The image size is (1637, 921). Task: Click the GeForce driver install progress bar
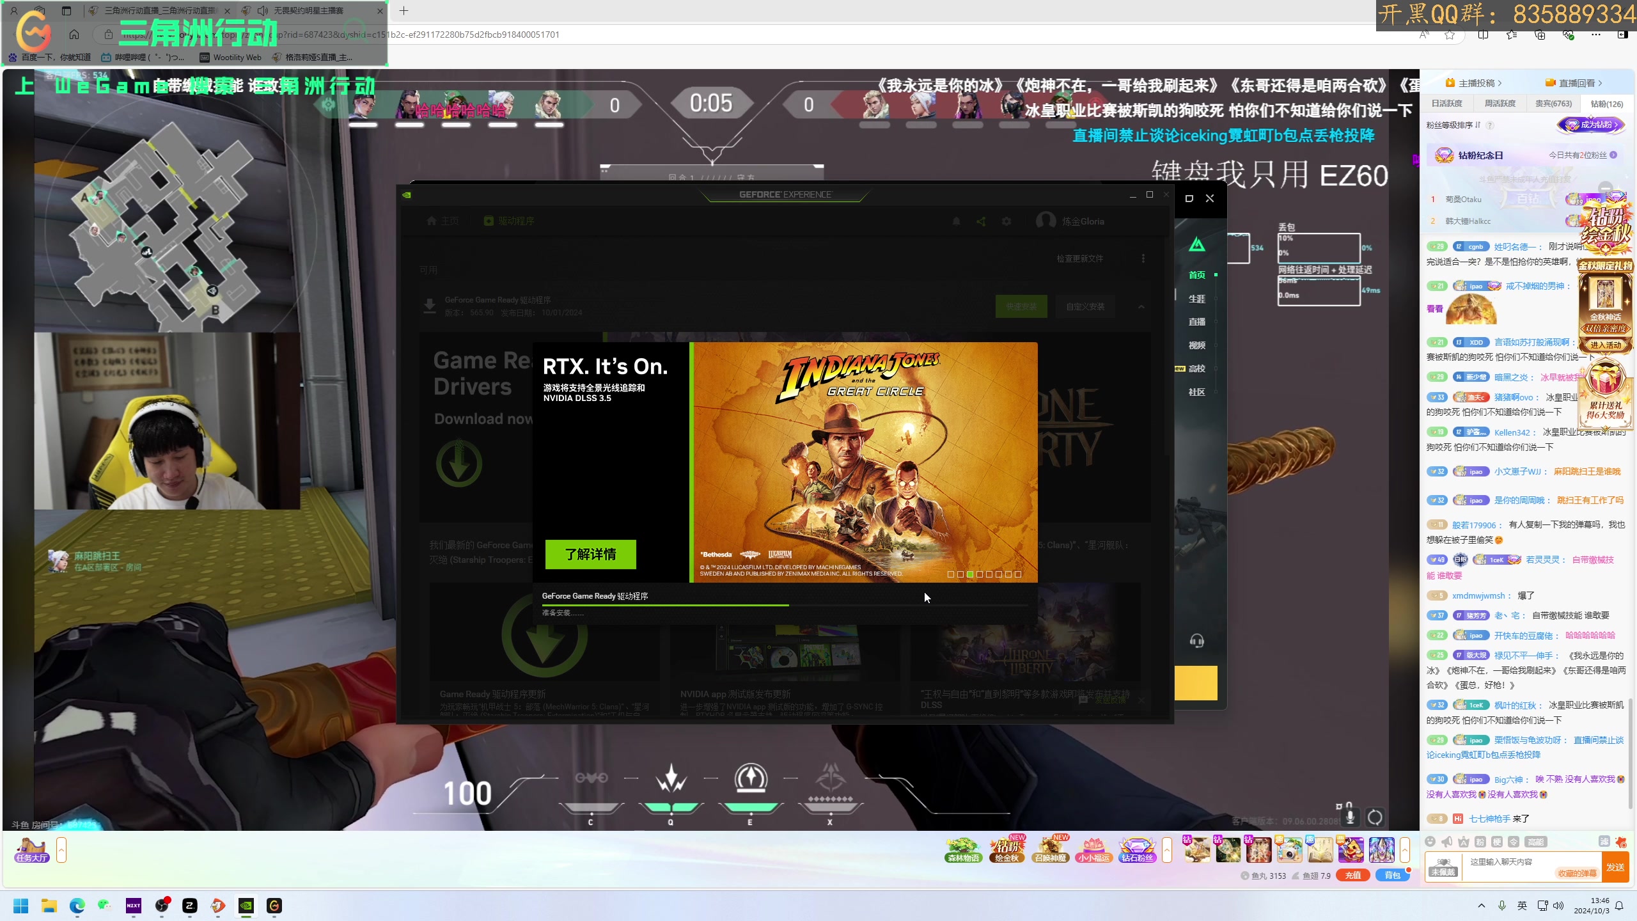785,605
